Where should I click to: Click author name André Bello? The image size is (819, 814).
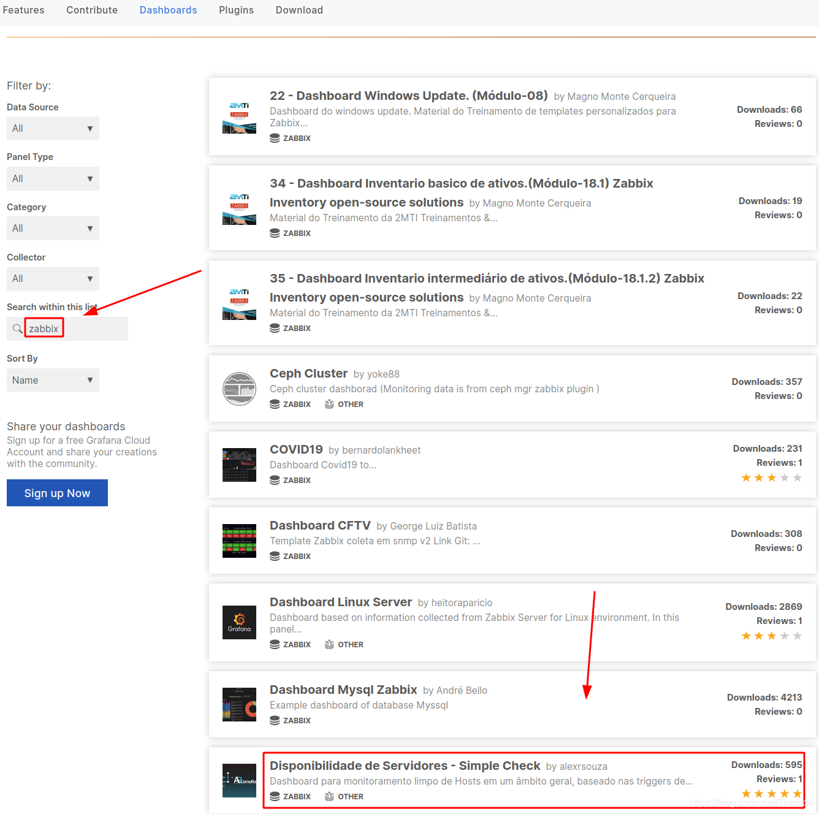point(462,690)
